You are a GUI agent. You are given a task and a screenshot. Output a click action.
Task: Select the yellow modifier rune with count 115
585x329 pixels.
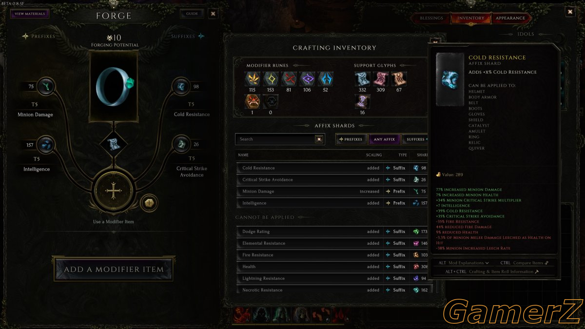click(x=252, y=79)
